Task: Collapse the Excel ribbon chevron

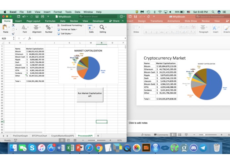Action: (123, 21)
